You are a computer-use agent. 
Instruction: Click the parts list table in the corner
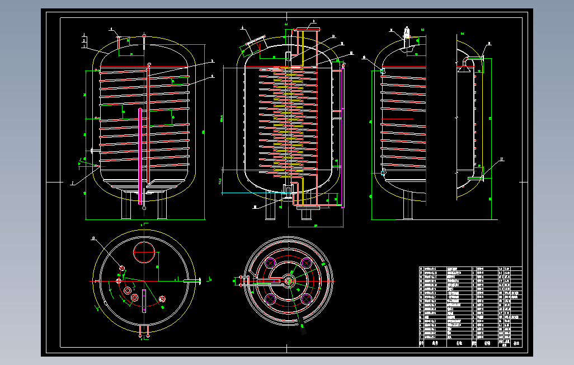pyautogui.click(x=471, y=306)
